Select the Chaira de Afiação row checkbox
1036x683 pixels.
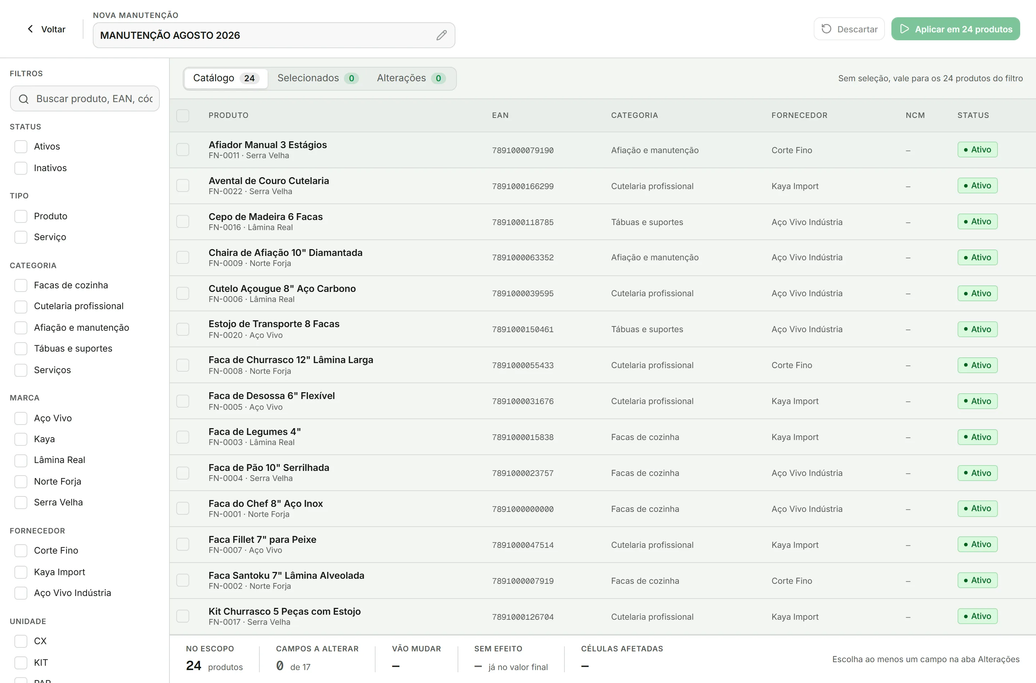pyautogui.click(x=183, y=257)
